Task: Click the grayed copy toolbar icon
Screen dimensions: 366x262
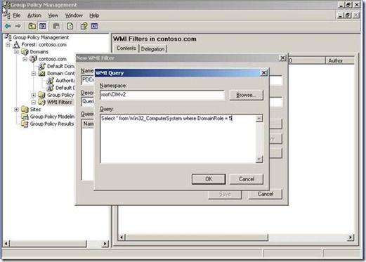Action: tap(56, 26)
